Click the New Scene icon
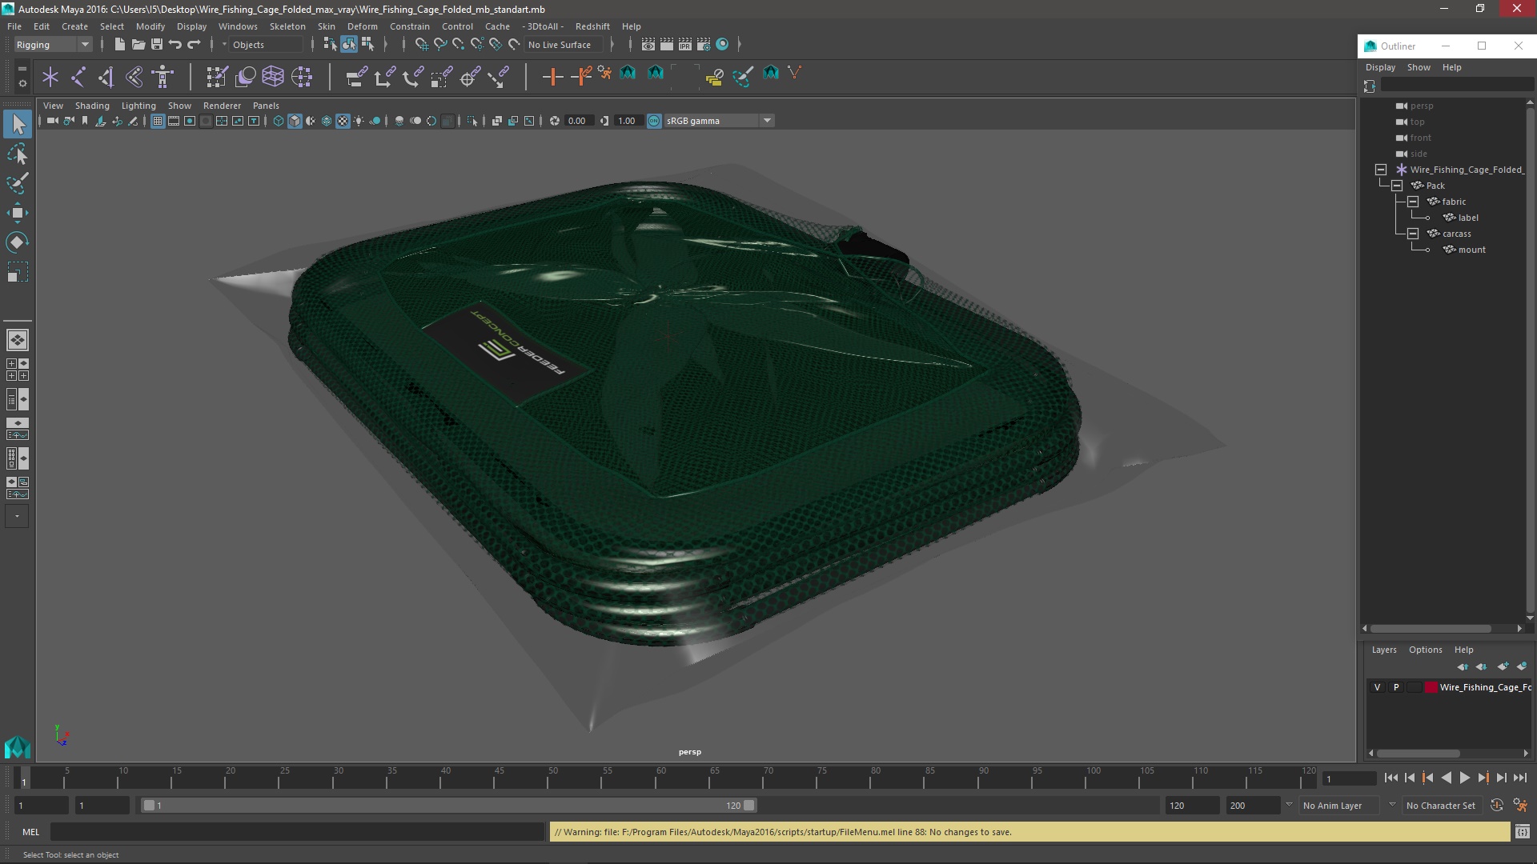This screenshot has height=864, width=1537. (119, 45)
